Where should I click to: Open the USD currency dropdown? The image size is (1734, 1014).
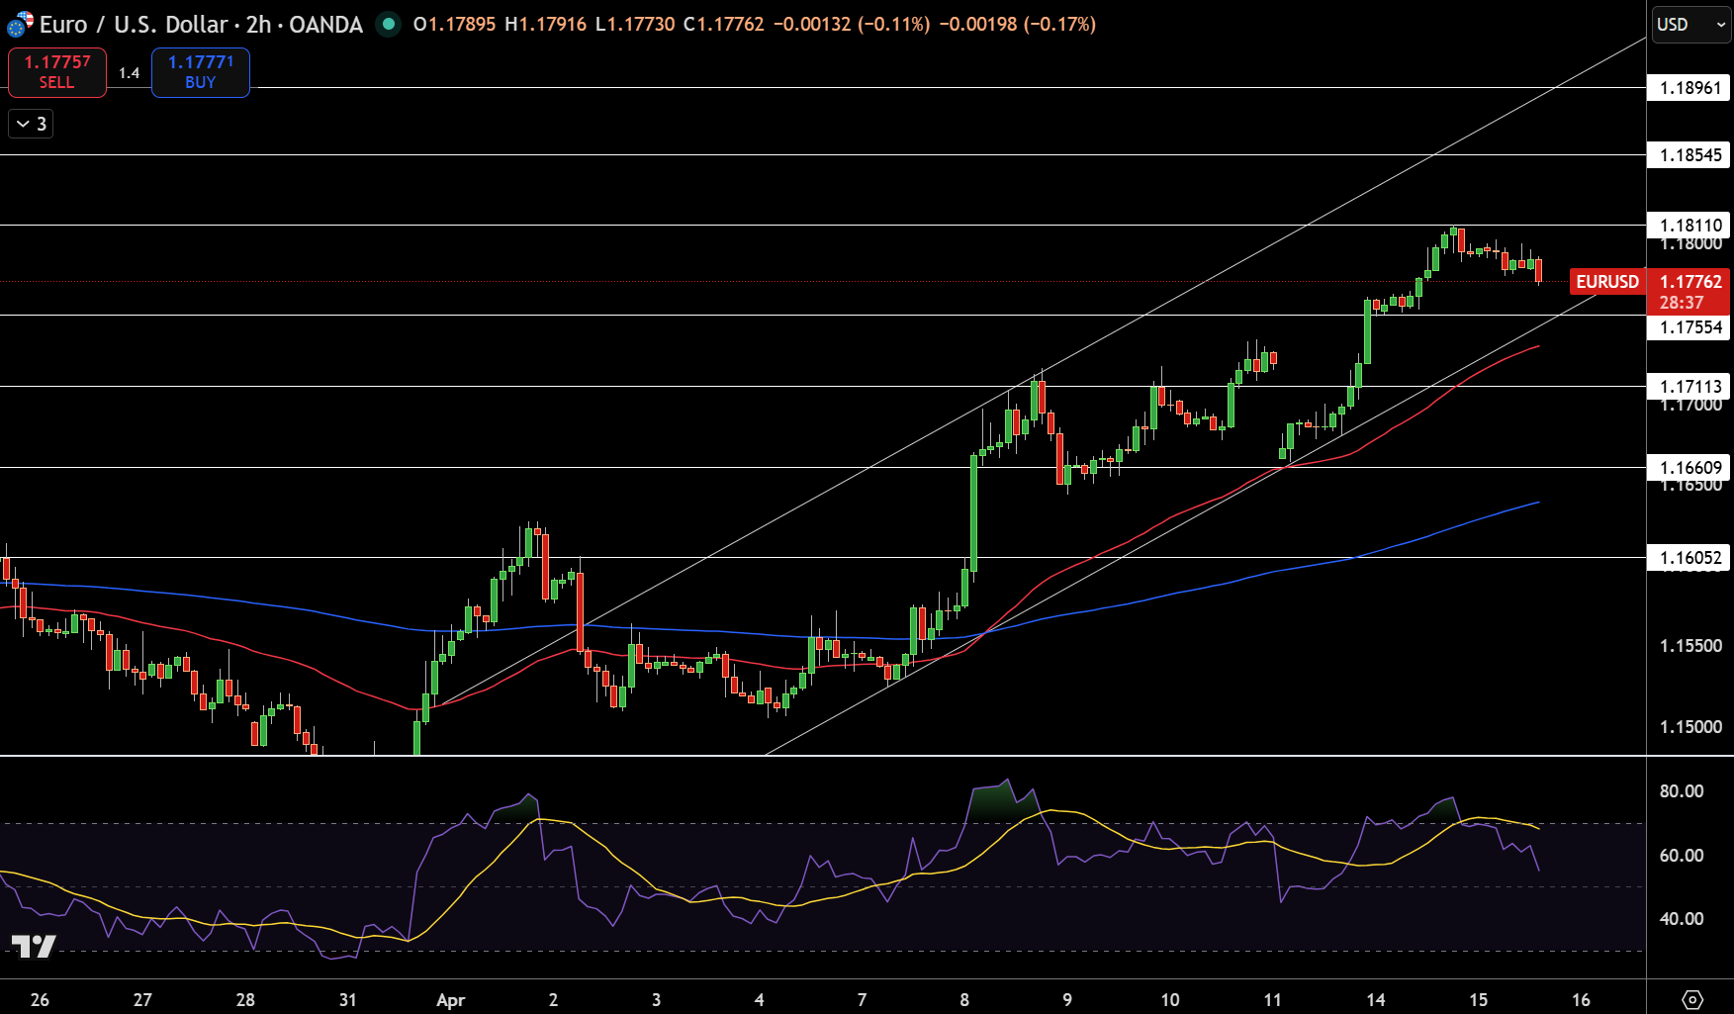(1690, 24)
